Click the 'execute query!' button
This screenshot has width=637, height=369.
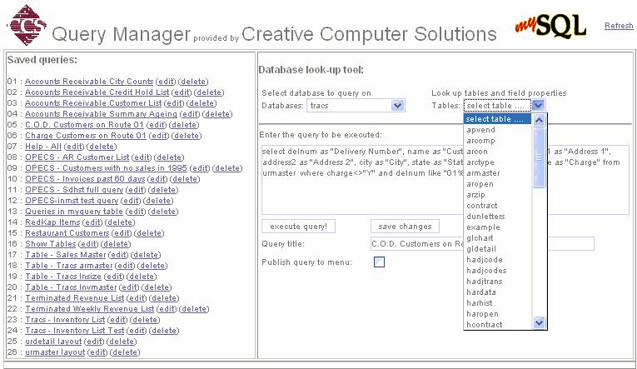298,227
